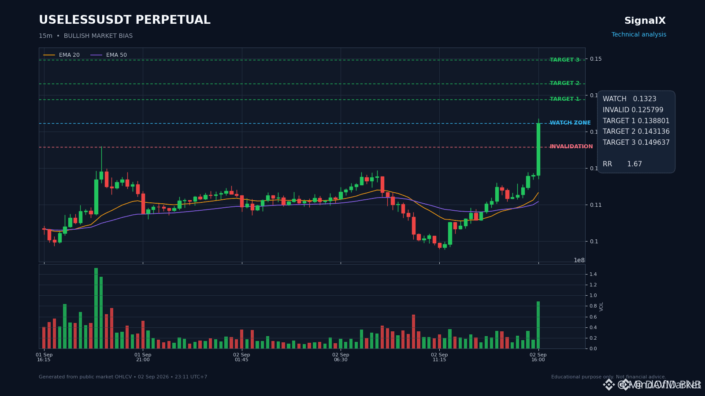
Task: Toggle the EMA 50 legend entry
Action: (109, 55)
